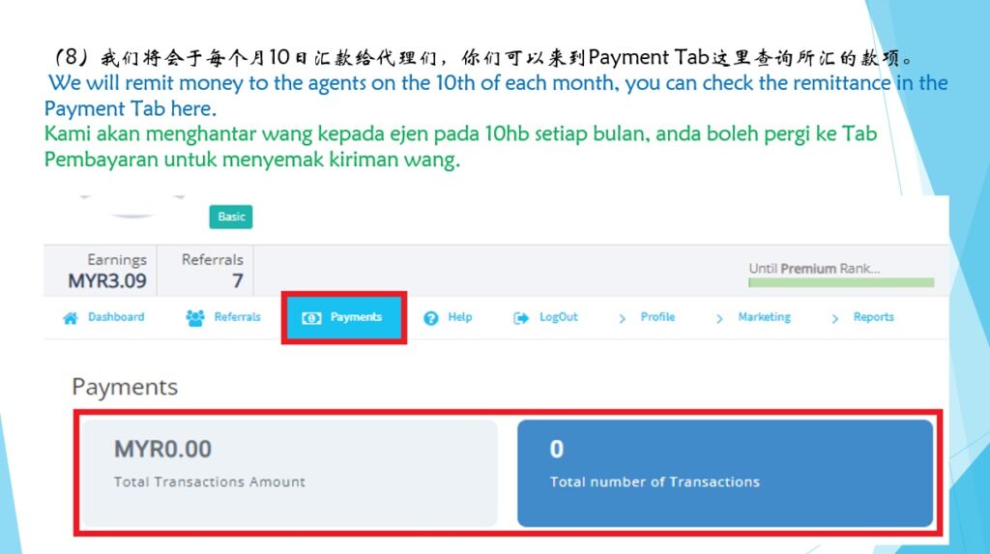Screen dimensions: 990x554
Task: Open the Dashboard tab
Action: click(x=116, y=317)
